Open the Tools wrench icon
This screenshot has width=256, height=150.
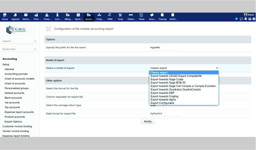(120, 16)
